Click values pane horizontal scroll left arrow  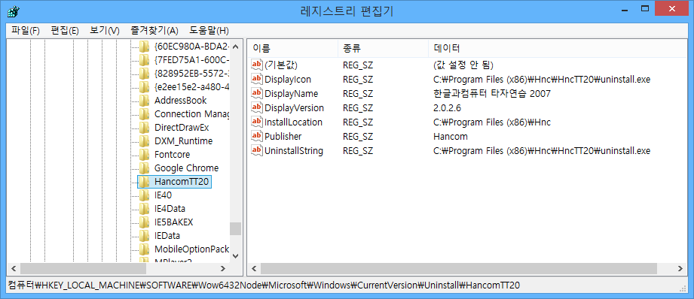click(x=254, y=268)
